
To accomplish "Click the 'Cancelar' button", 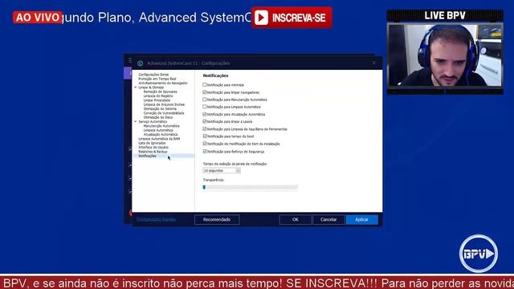I will 328,219.
